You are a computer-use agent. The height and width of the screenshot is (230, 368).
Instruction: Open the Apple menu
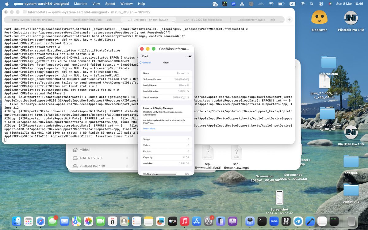tap(7, 4)
